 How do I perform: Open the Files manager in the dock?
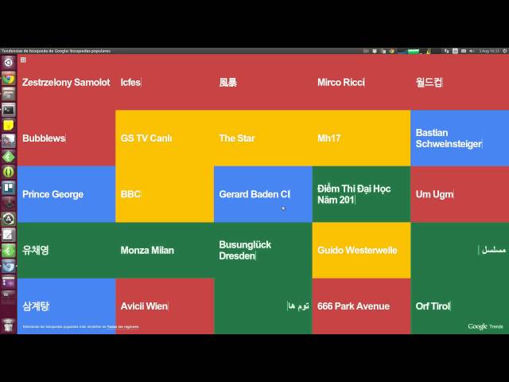9,94
